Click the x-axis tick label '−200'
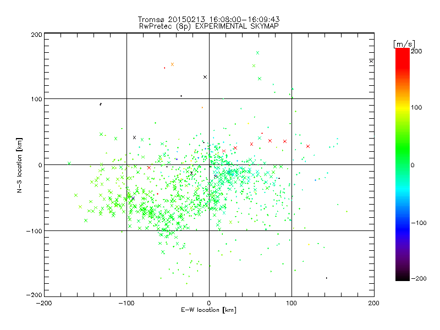Viewport: 440px width, 330px height. 44,303
